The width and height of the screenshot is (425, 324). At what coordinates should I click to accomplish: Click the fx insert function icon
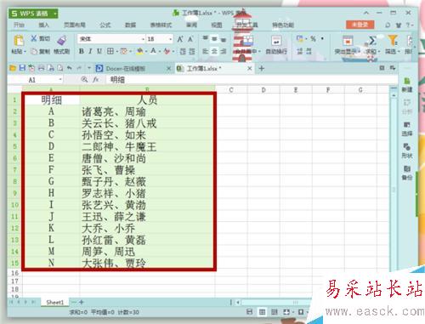click(96, 80)
